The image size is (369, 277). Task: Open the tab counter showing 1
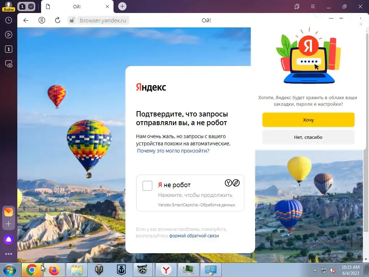click(x=22, y=6)
